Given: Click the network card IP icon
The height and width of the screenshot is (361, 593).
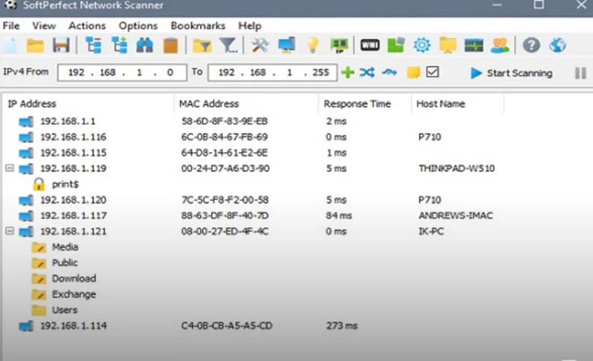Looking at the screenshot, I should [x=339, y=46].
